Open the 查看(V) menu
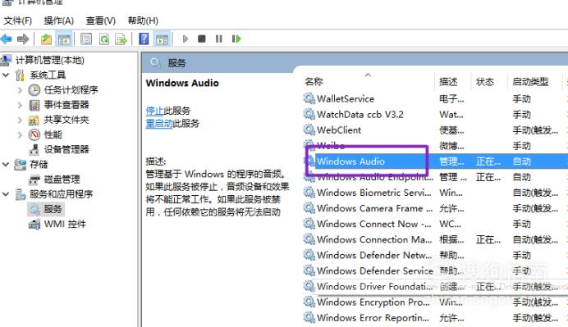The height and width of the screenshot is (327, 568). (101, 20)
